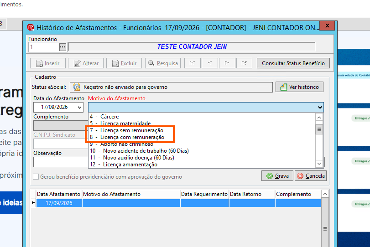Click the Cancela button
This screenshot has height=247, width=370.
pyautogui.click(x=311, y=176)
